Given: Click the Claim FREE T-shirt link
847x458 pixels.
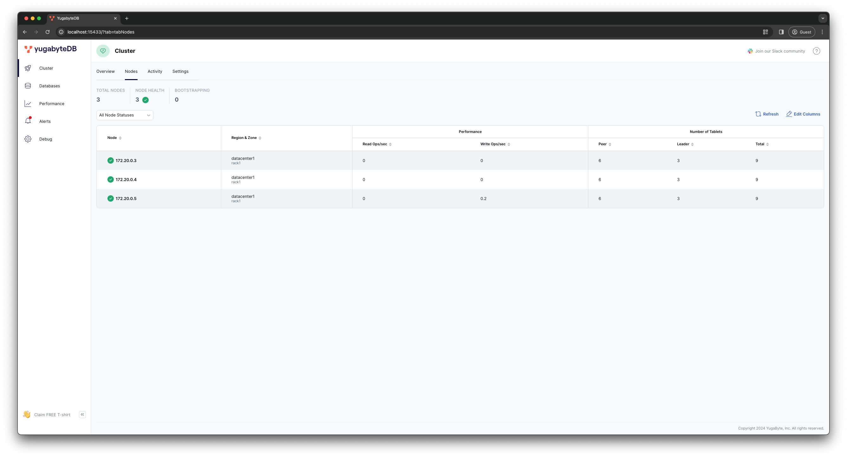Looking at the screenshot, I should coord(52,414).
